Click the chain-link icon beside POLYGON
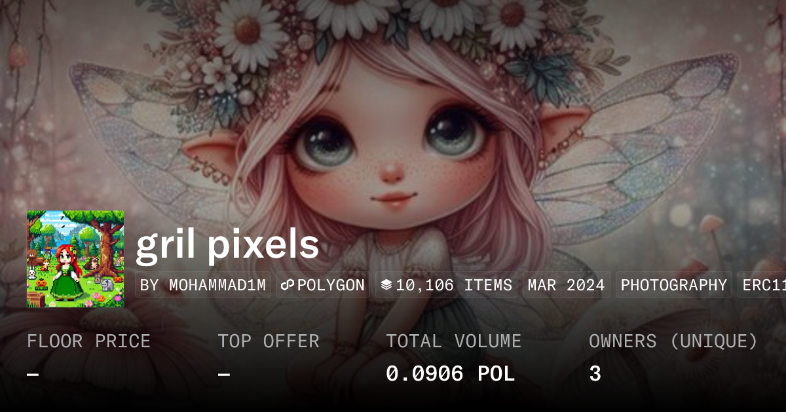Image resolution: width=786 pixels, height=412 pixels. click(286, 285)
